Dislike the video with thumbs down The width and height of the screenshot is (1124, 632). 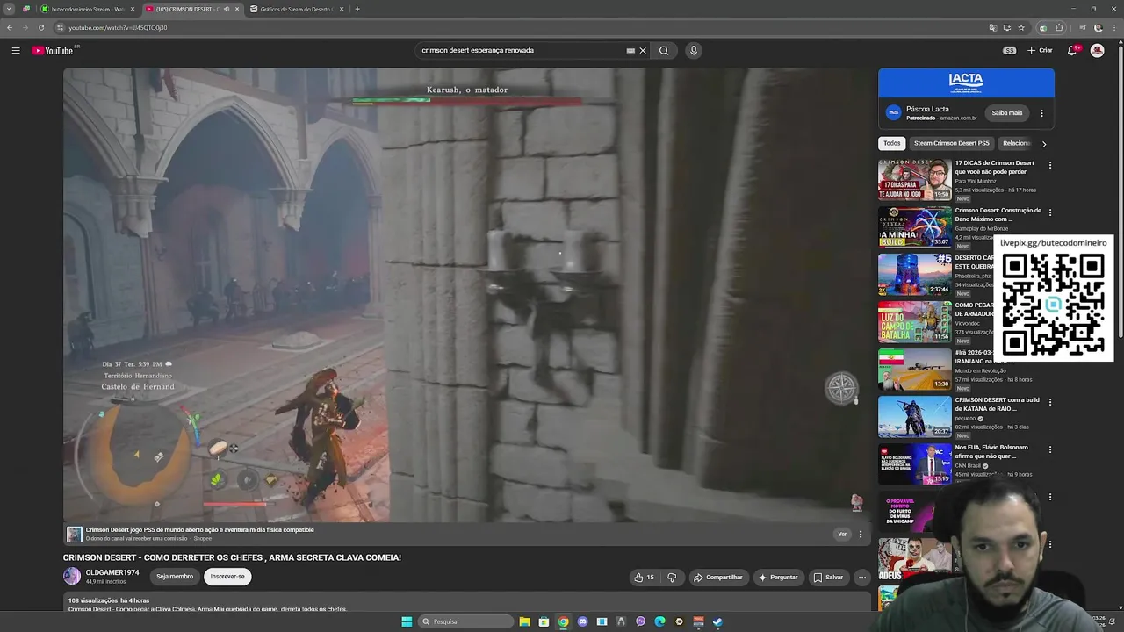pyautogui.click(x=672, y=578)
